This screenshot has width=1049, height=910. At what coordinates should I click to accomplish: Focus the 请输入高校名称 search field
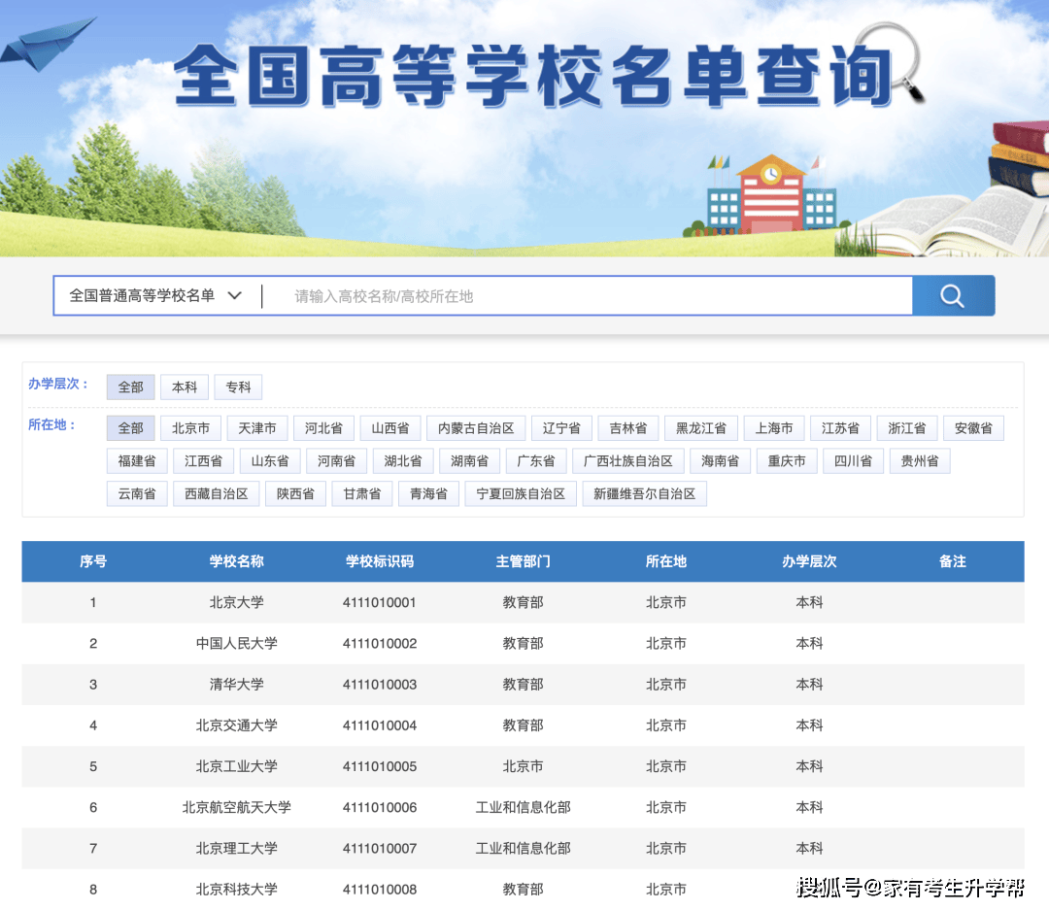(x=589, y=296)
